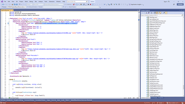Click the Undo toolbar icon
The image size is (185, 104).
(x=20, y=4)
